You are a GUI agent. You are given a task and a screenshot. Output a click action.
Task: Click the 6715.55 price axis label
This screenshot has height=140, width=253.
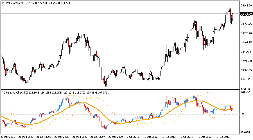[246, 88]
